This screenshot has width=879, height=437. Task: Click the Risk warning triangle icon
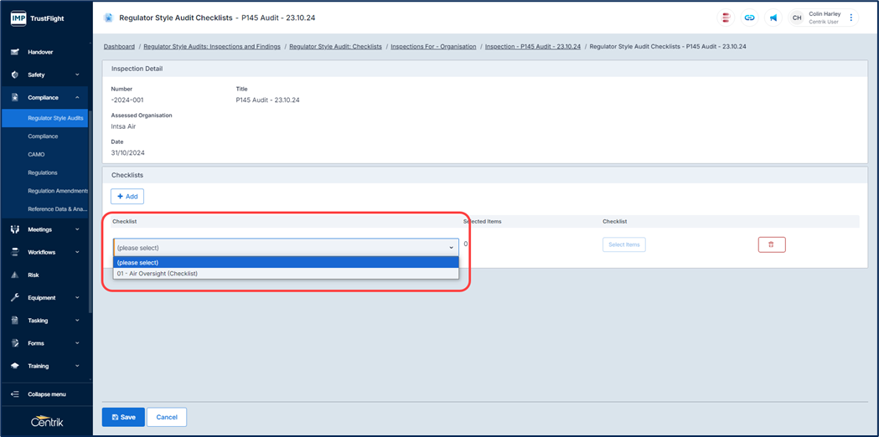pos(15,275)
